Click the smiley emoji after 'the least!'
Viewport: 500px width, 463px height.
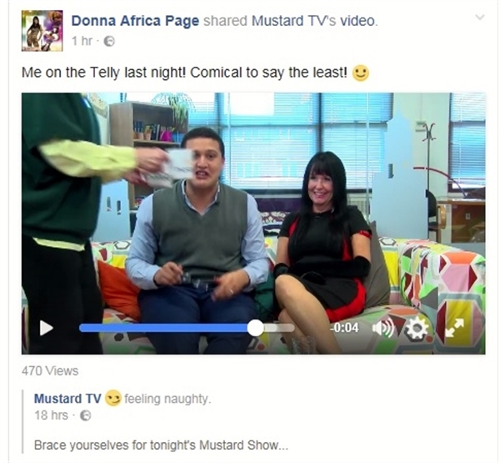pyautogui.click(x=360, y=73)
